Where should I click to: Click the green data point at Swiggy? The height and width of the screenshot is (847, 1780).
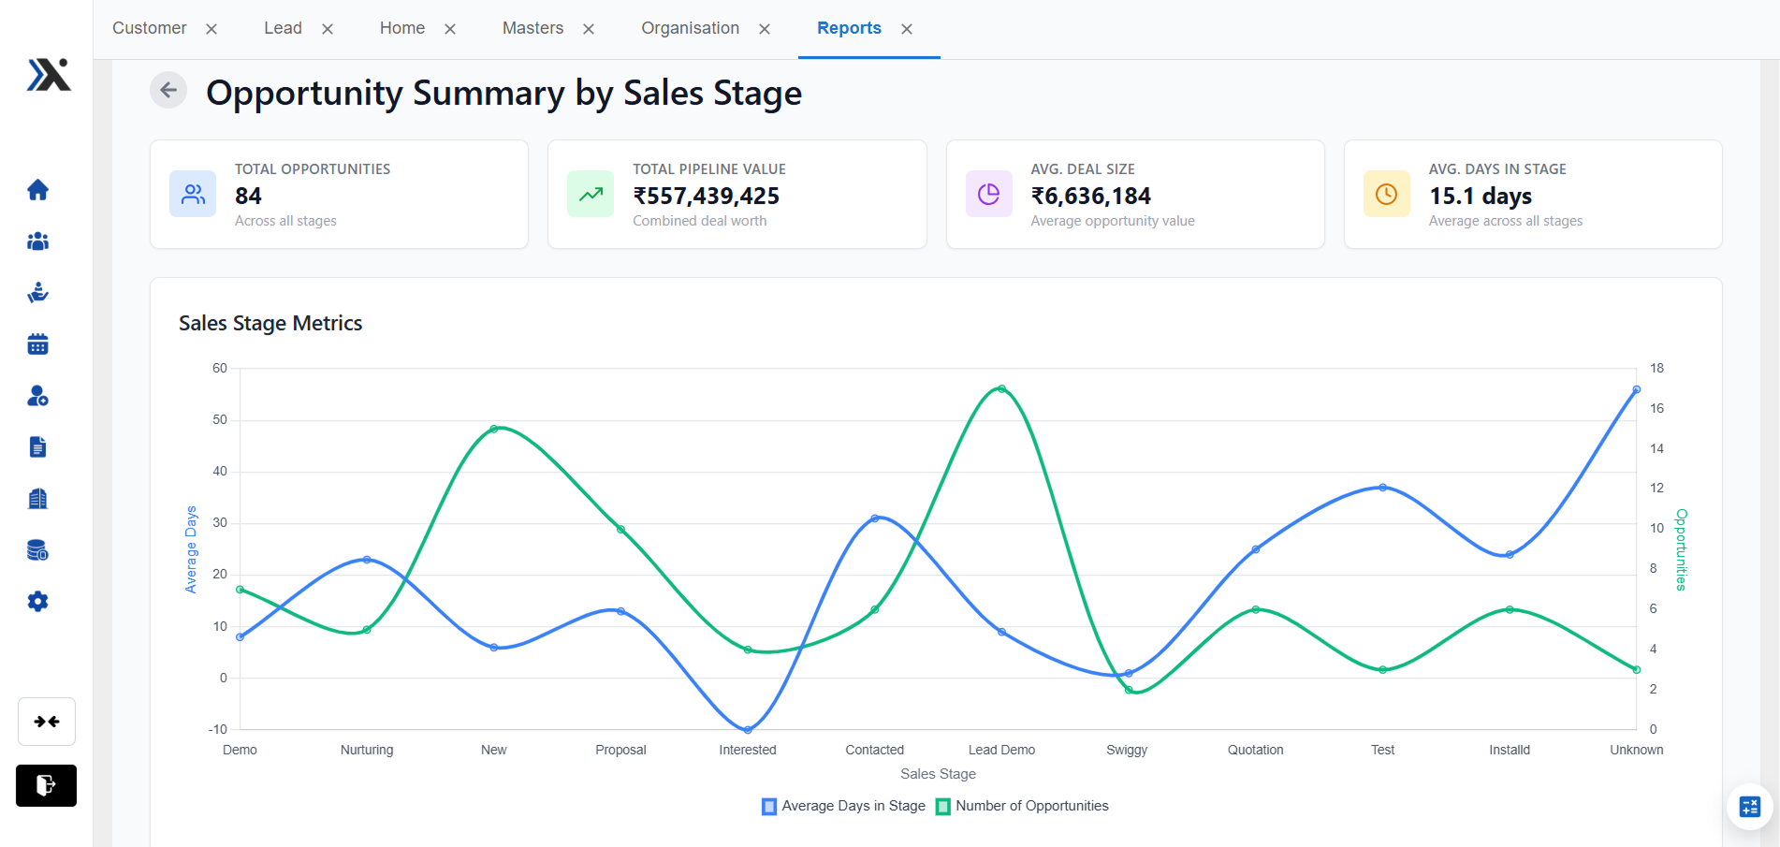[x=1129, y=690]
